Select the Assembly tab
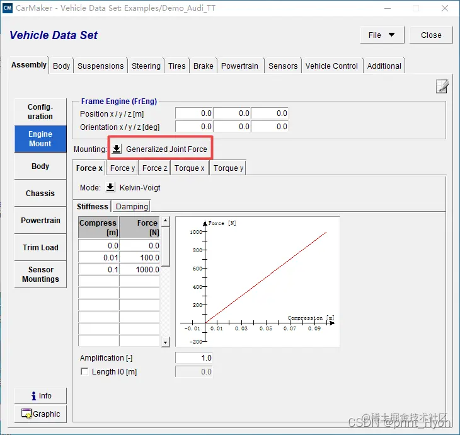The image size is (460, 435). point(29,64)
